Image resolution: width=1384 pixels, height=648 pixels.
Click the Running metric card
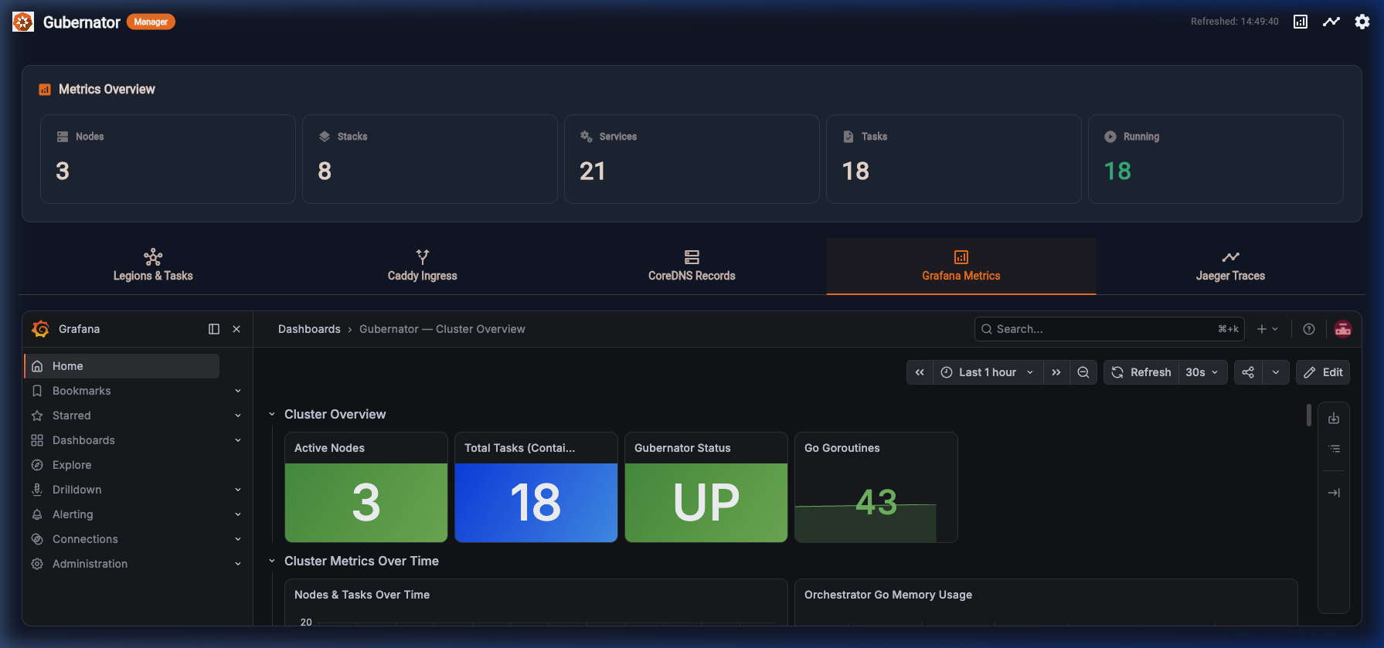(1216, 159)
